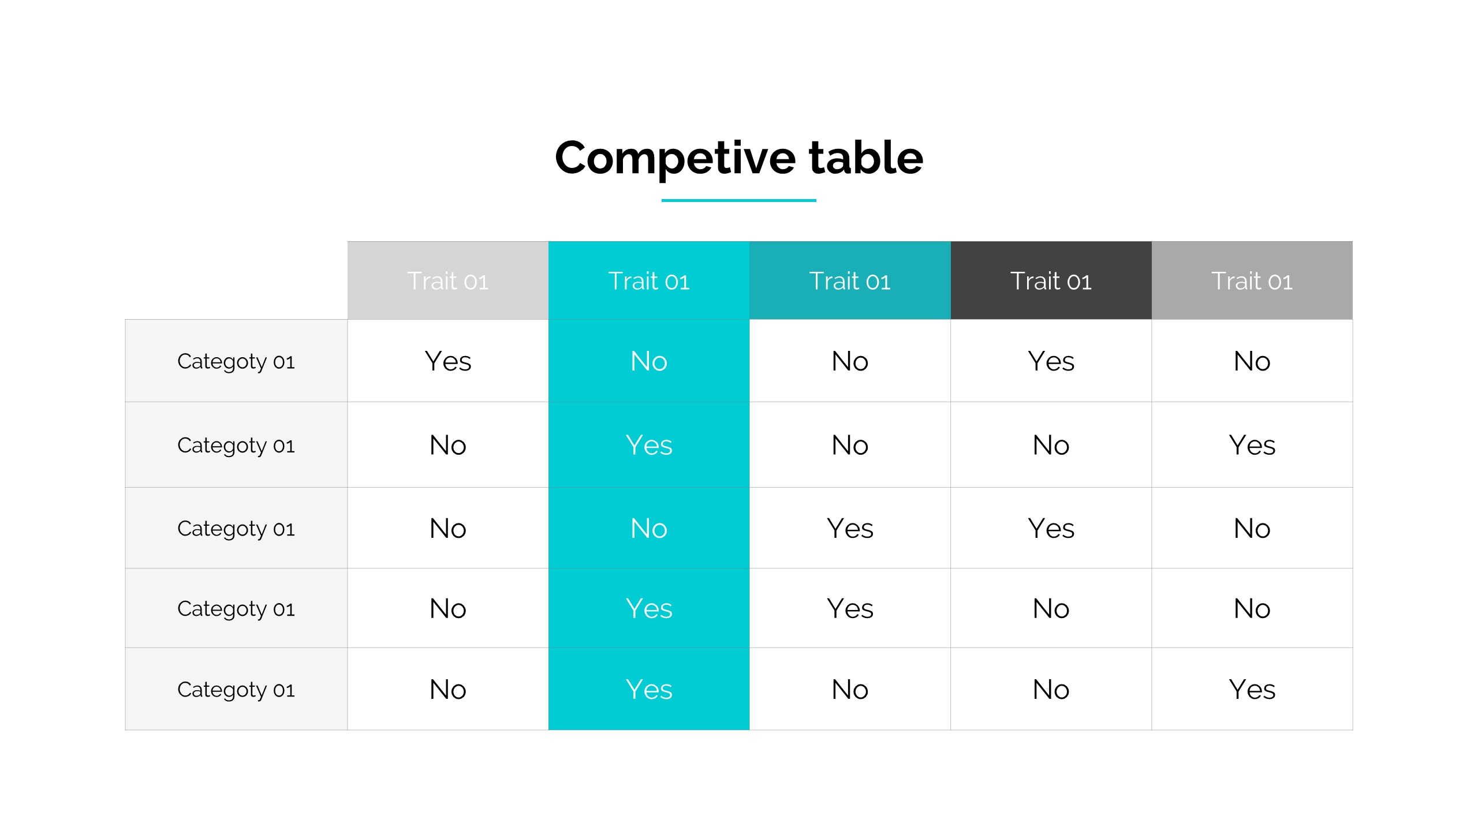Click the "Competive table" slide title

738,158
